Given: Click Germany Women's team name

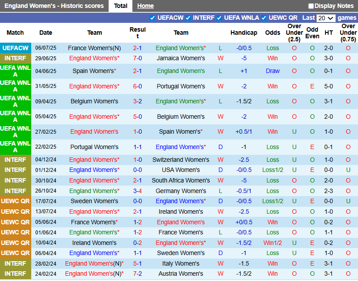Looking at the screenshot, I should click(x=181, y=191).
